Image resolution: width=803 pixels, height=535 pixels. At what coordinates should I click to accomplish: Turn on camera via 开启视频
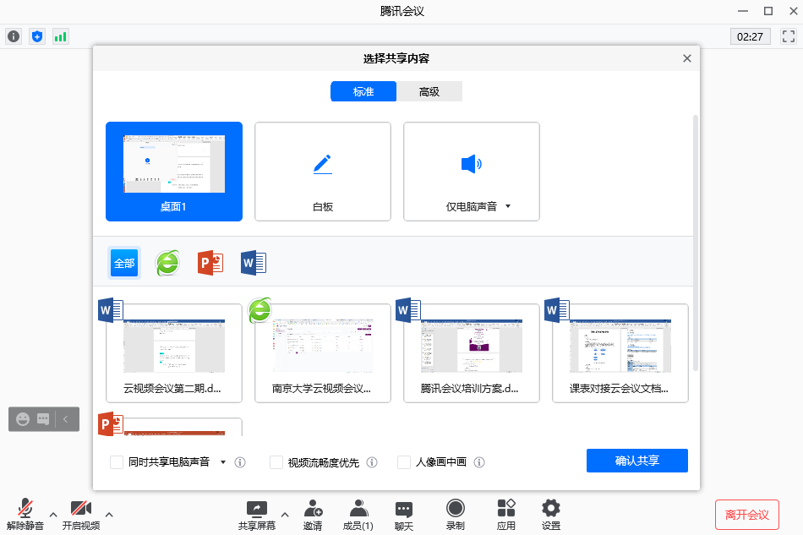click(x=81, y=515)
